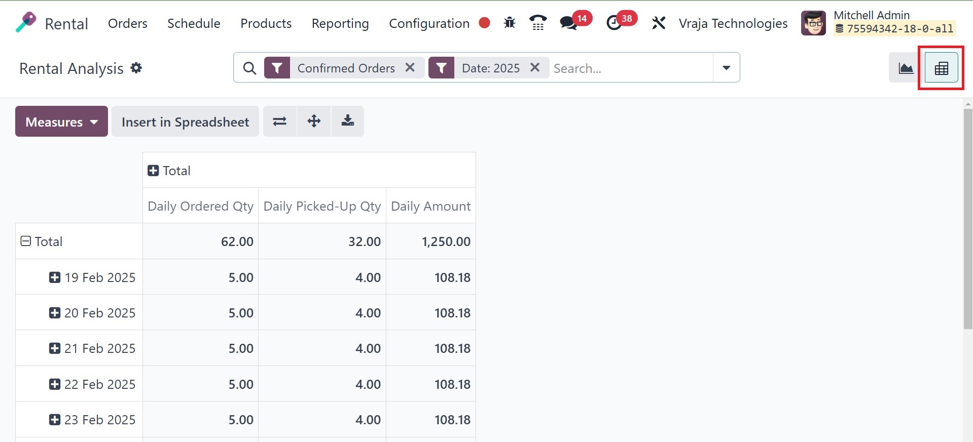This screenshot has height=442, width=973.
Task: Remove the Date: 2025 filter
Action: [x=535, y=67]
